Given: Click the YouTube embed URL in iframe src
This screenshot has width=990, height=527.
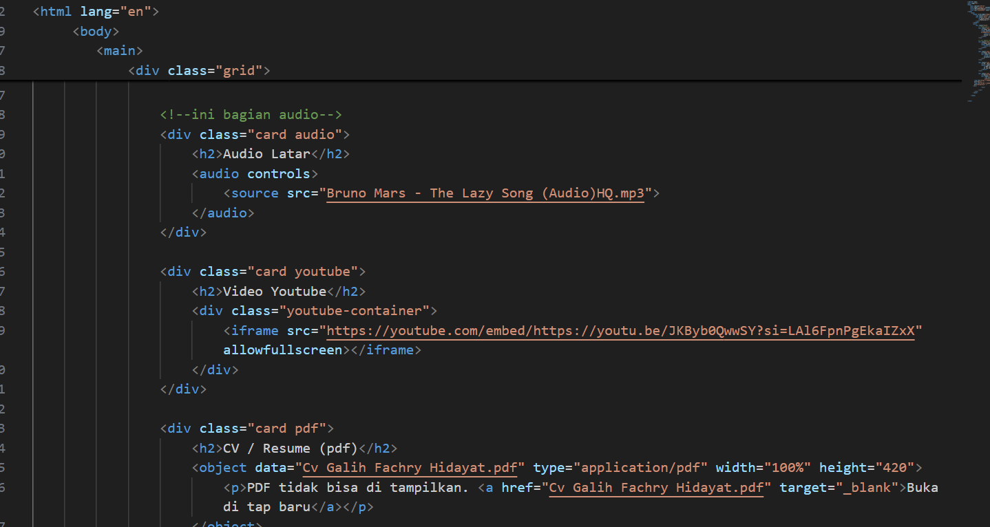Looking at the screenshot, I should coord(620,331).
